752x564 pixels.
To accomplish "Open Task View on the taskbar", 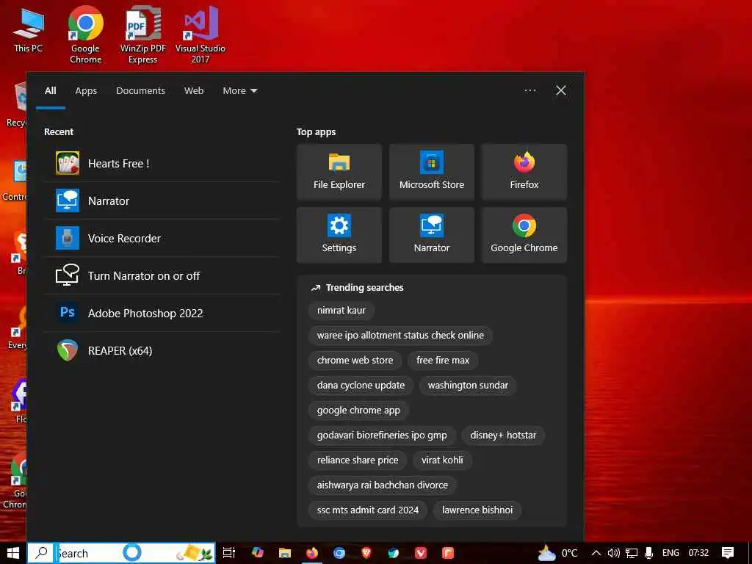I will (229, 553).
